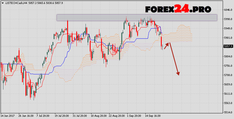Click the 5514.0 price axis label
The width and height of the screenshot is (234, 119).
point(228,112)
